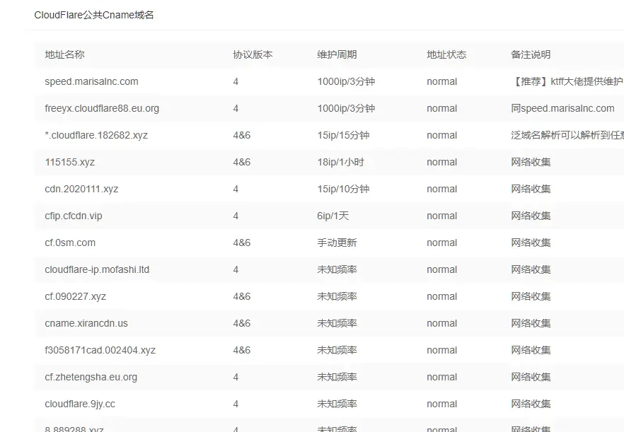
Task: Click normal status in cdn.2020111.xyz row
Action: (441, 189)
